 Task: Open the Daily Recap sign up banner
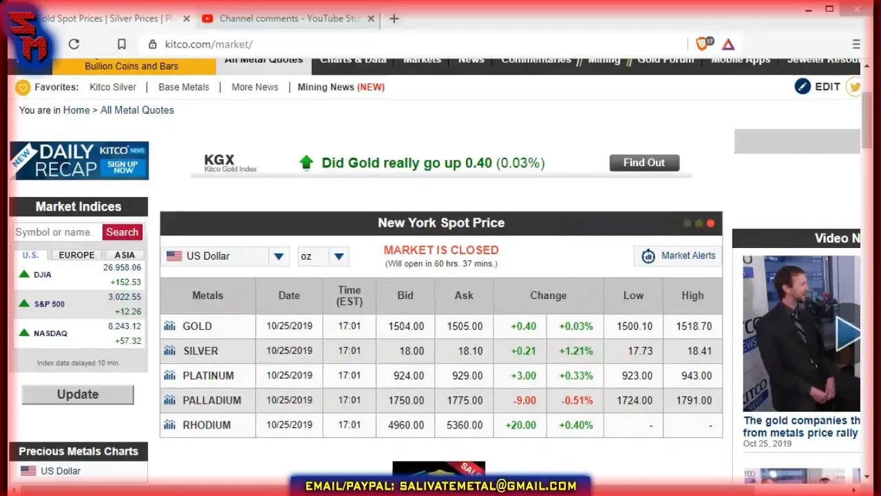point(79,161)
